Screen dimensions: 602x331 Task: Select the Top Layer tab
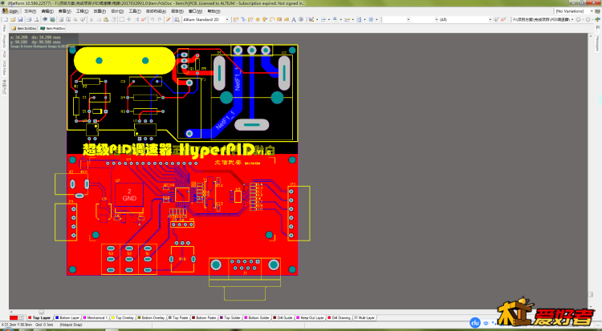point(39,317)
